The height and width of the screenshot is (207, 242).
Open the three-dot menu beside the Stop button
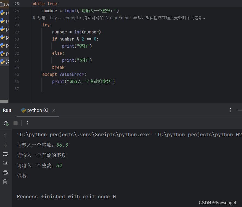27,123
